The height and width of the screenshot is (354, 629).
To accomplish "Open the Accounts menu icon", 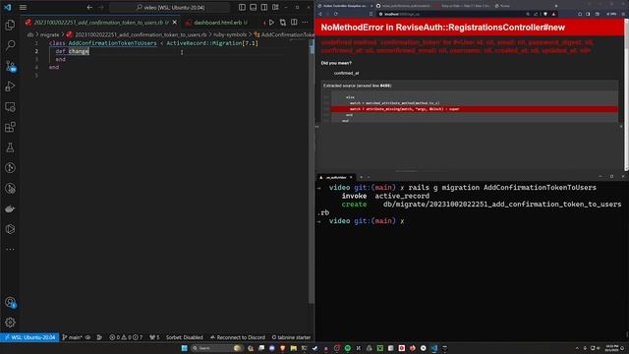I will coord(10,302).
